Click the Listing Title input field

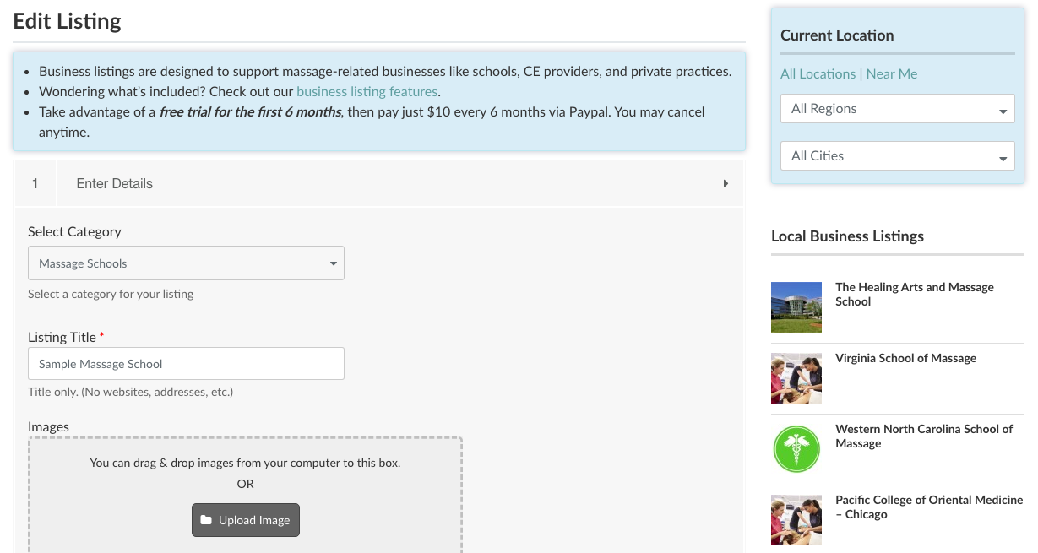point(186,364)
